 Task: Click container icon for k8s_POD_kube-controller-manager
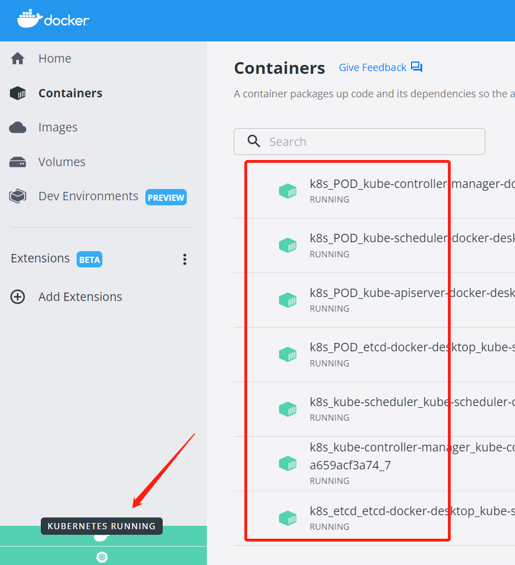coord(288,191)
